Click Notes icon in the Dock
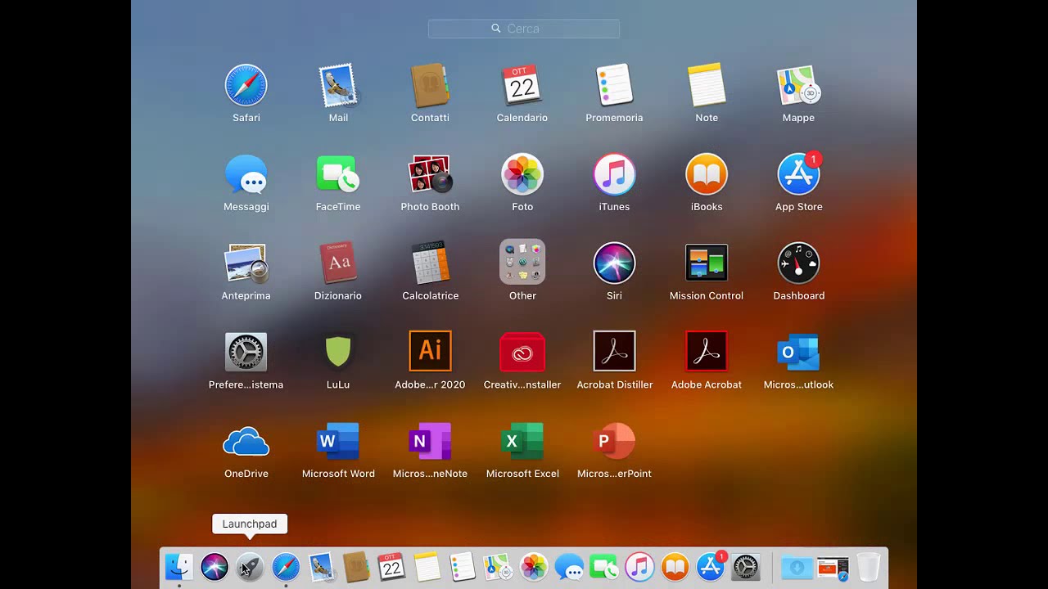1048x589 pixels. point(427,566)
